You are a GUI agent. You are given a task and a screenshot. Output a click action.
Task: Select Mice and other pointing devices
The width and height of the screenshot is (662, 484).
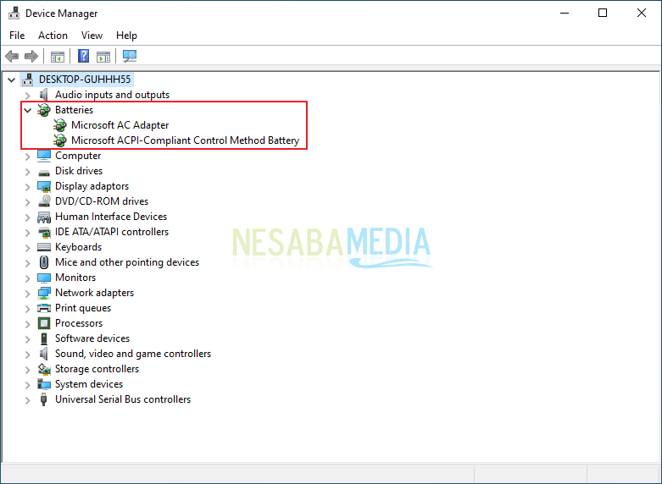click(x=127, y=262)
